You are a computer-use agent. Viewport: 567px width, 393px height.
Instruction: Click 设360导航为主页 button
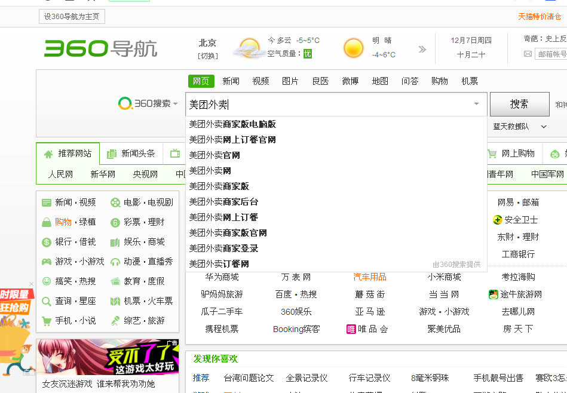[x=72, y=17]
